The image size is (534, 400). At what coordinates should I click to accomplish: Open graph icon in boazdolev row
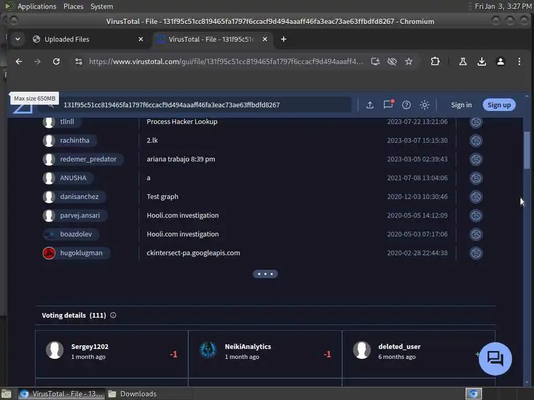[476, 234]
